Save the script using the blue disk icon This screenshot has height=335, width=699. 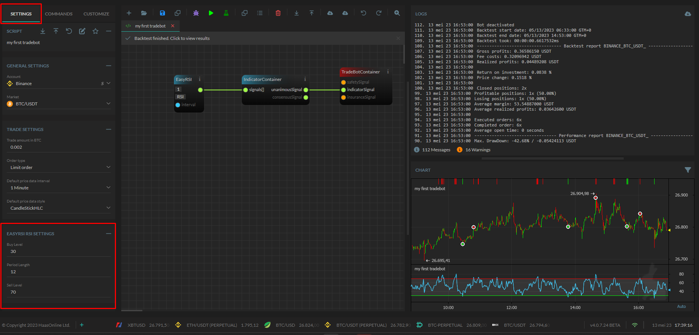coord(162,13)
